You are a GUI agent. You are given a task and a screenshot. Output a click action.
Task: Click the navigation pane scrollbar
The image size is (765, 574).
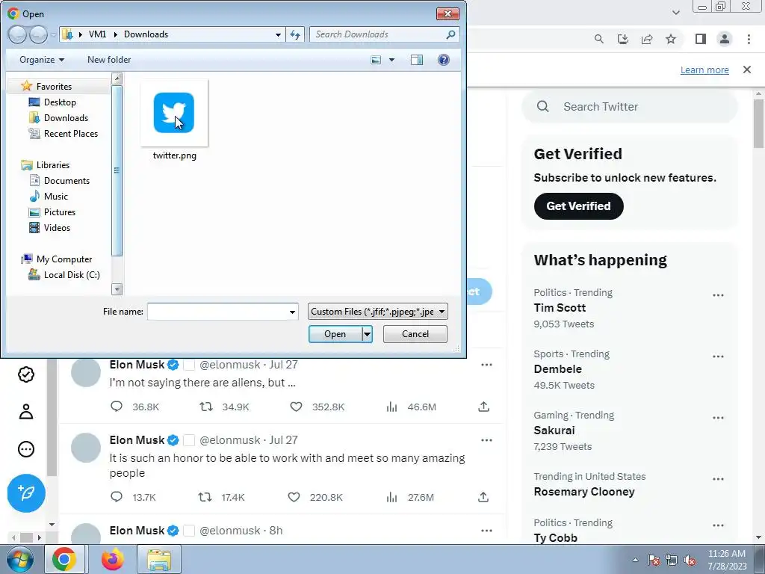click(117, 170)
